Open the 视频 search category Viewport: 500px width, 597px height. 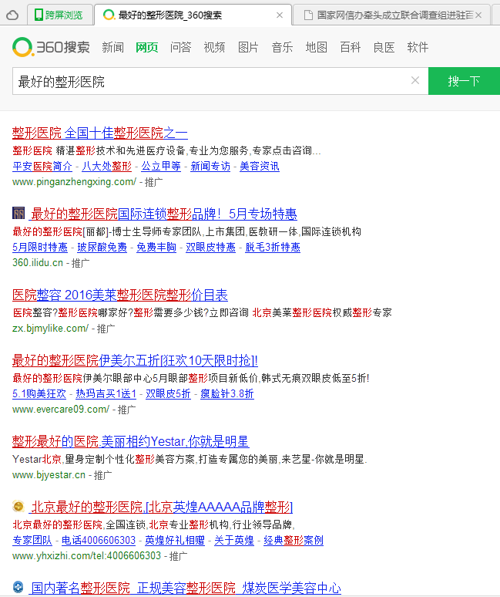(214, 47)
